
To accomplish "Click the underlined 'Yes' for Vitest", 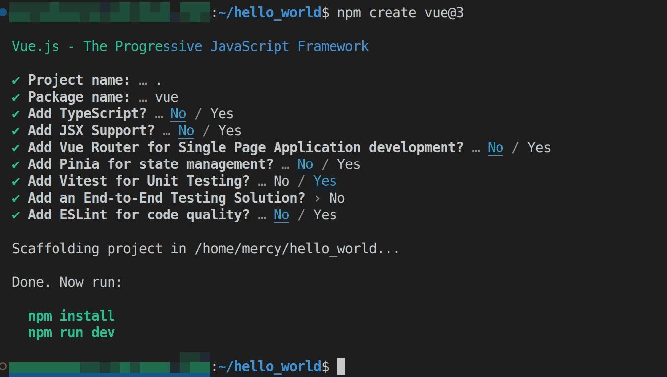I will point(325,181).
